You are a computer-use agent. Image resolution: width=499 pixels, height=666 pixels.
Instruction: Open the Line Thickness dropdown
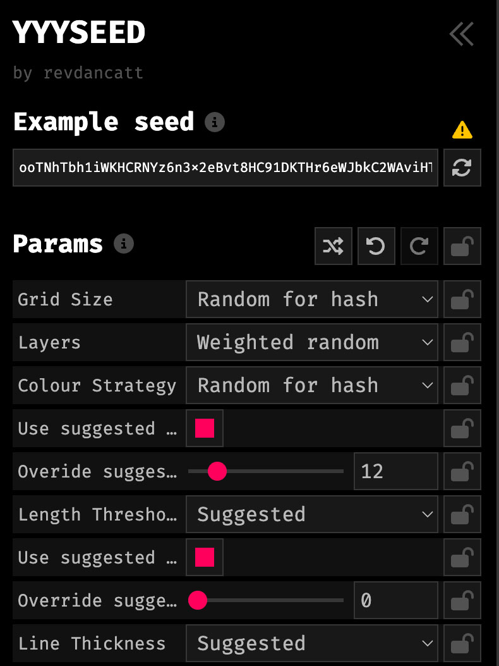pos(312,643)
